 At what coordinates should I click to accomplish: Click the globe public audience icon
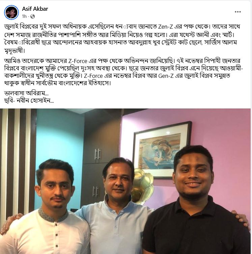(x=32, y=17)
